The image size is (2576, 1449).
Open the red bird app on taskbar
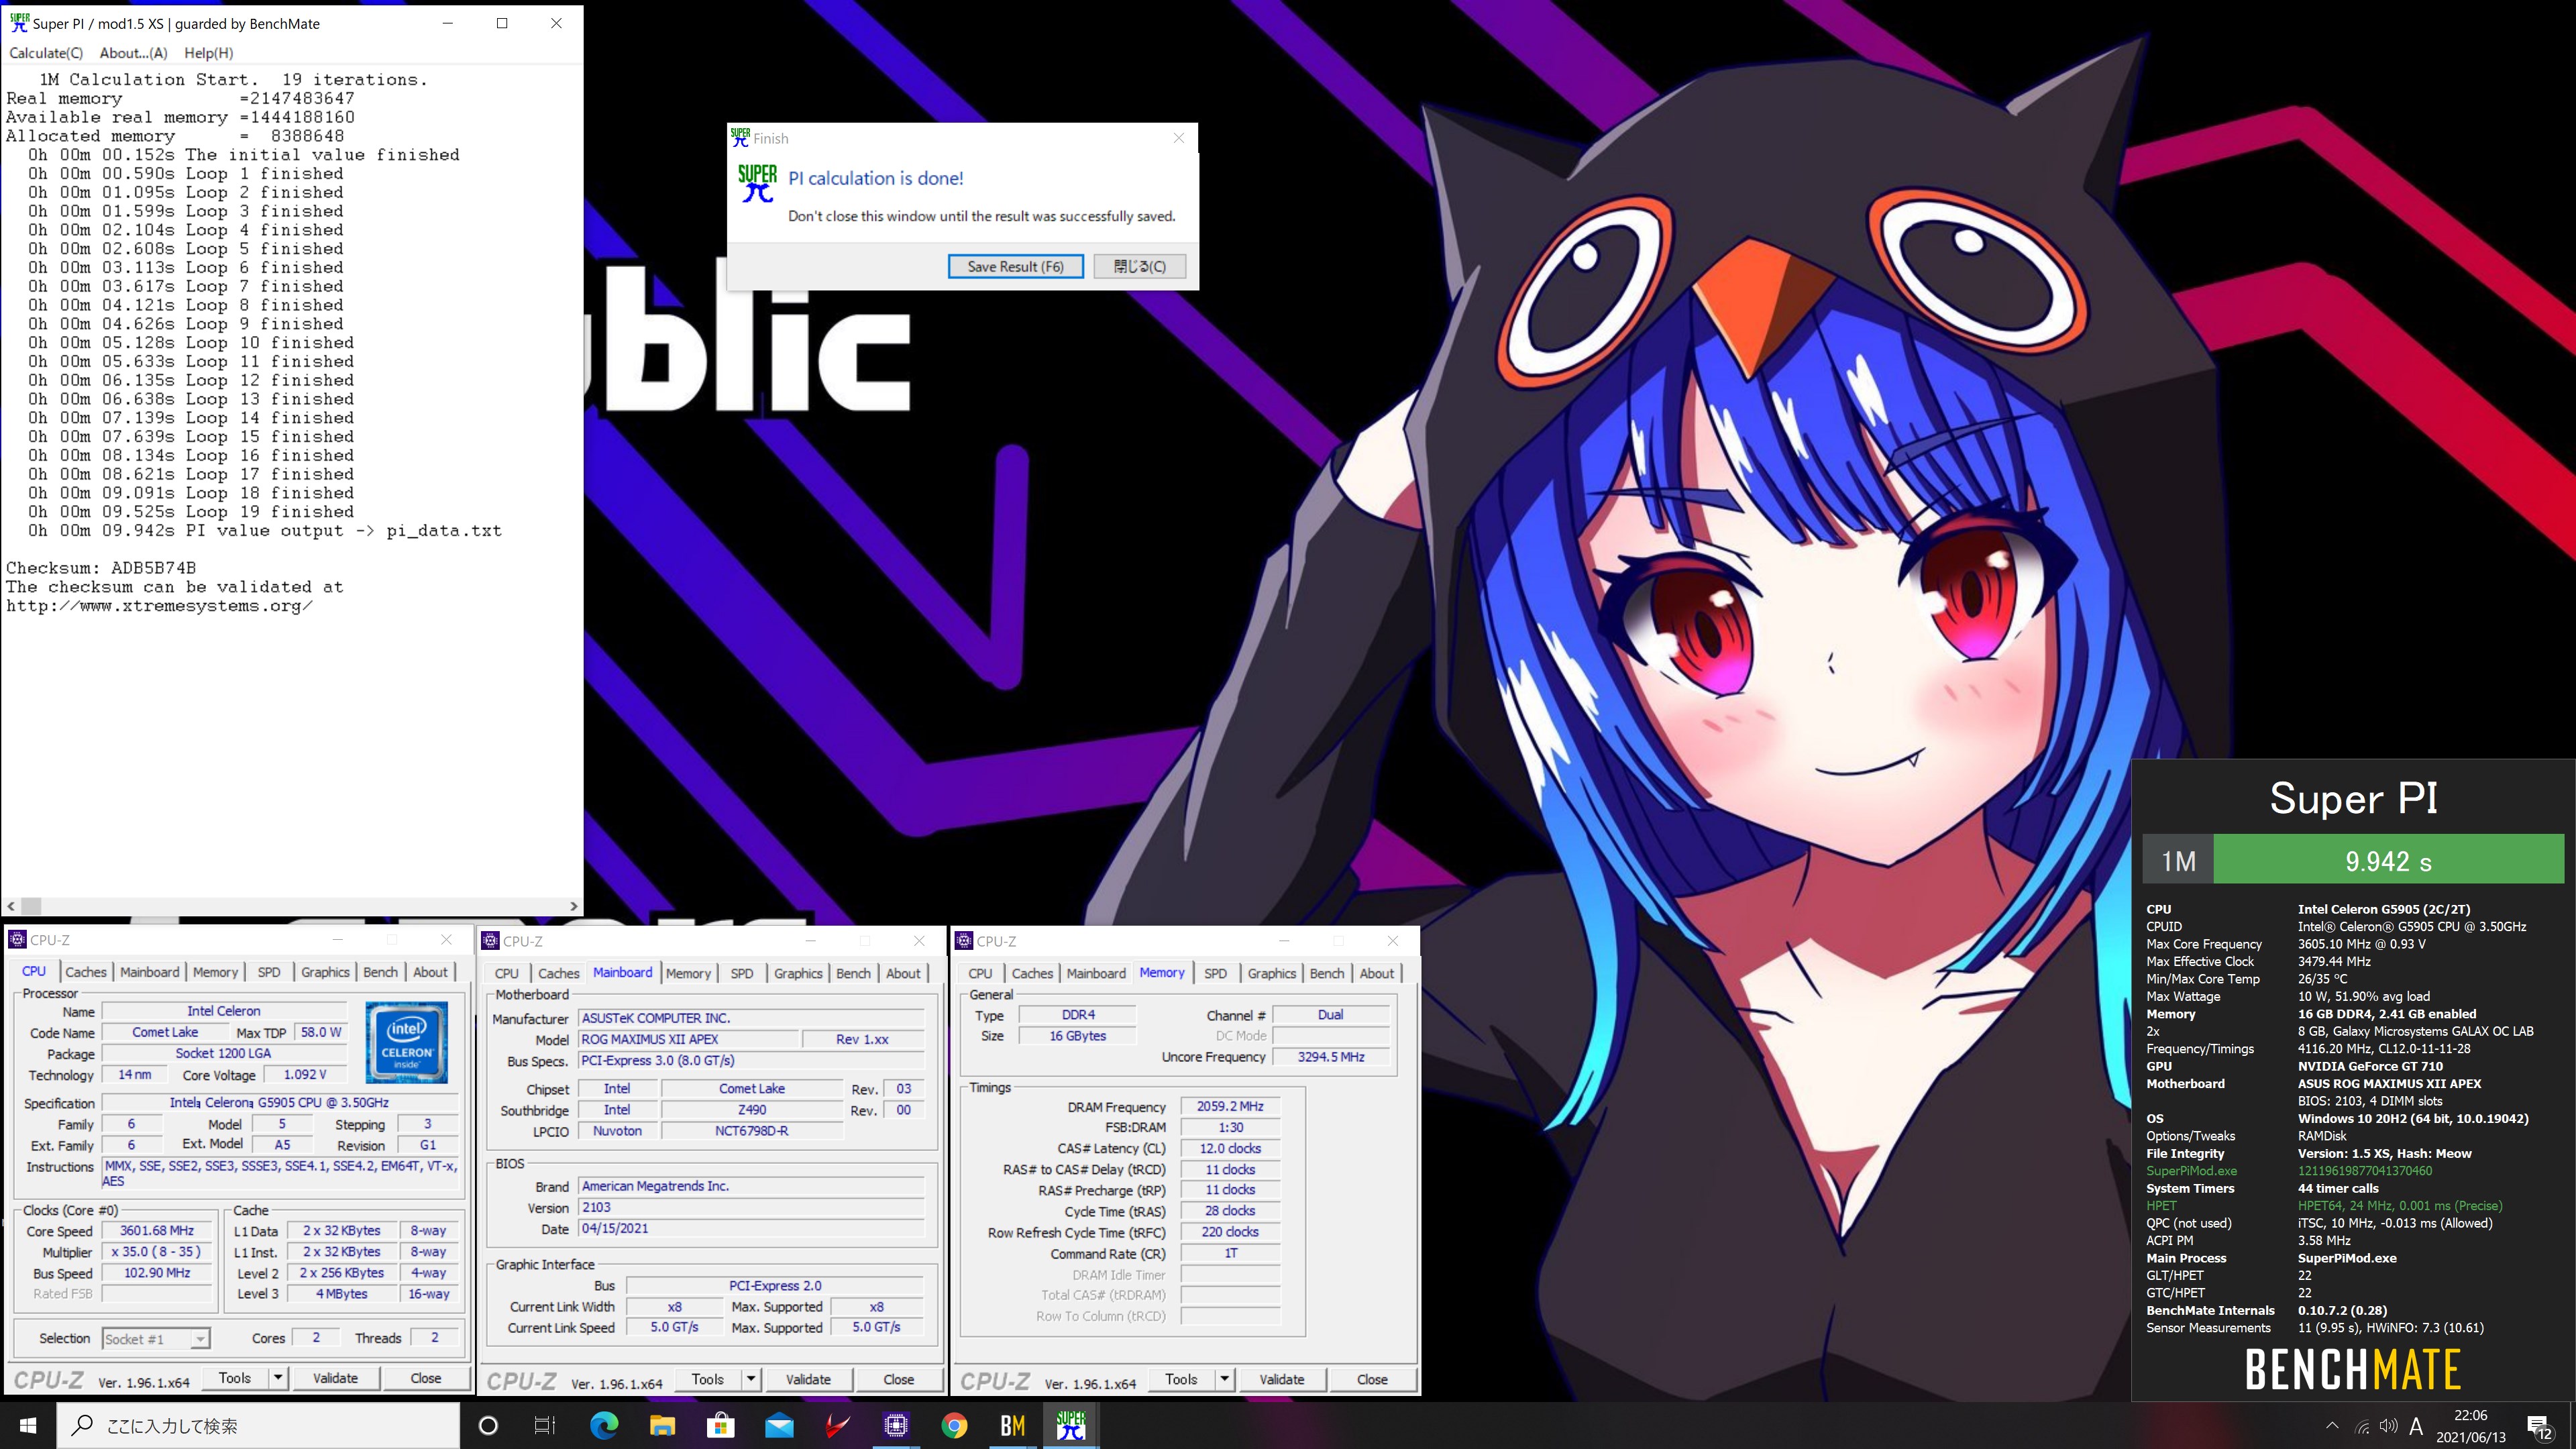pos(838,1425)
